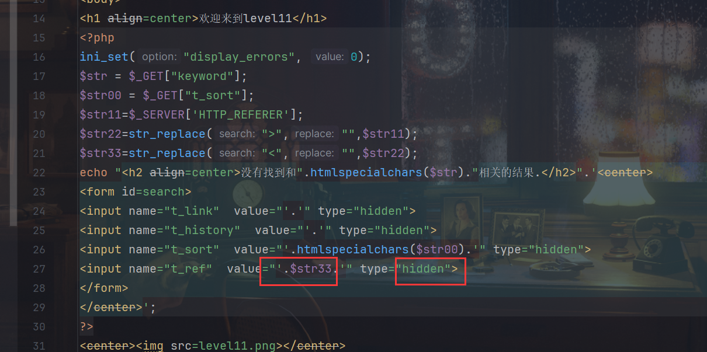
Task: Click line number 27 in the gutter
Action: pyautogui.click(x=39, y=269)
